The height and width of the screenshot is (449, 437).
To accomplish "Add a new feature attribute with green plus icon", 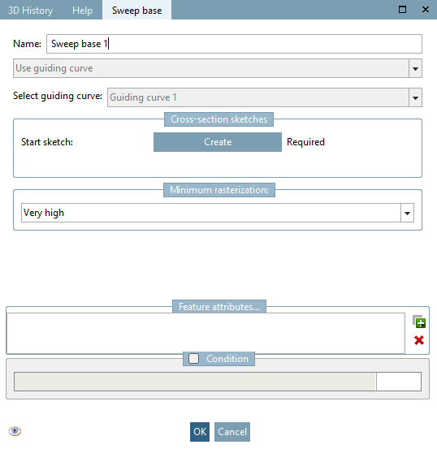I will point(419,322).
